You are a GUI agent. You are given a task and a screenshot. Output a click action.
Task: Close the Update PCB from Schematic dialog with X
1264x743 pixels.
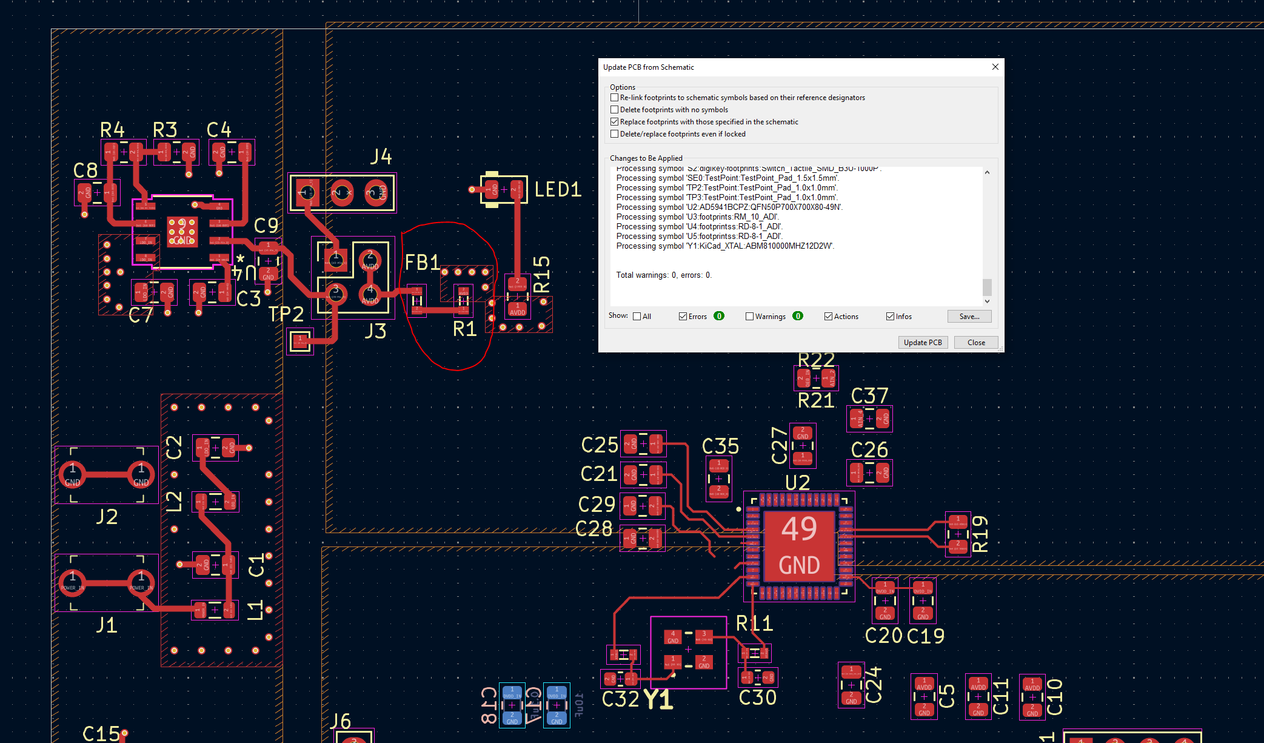pos(995,67)
